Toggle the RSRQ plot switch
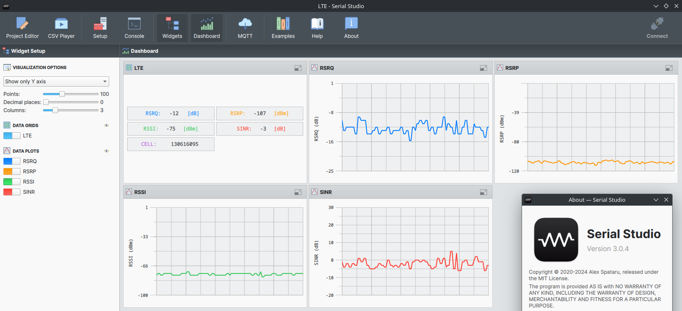The height and width of the screenshot is (311, 682). [x=12, y=161]
